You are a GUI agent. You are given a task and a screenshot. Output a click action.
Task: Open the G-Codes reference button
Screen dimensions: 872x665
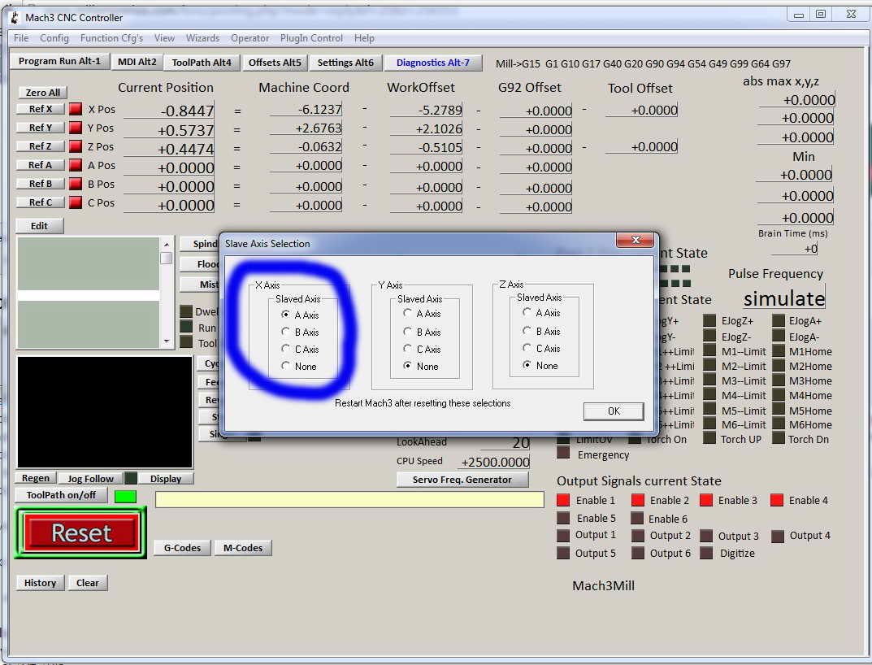[182, 548]
